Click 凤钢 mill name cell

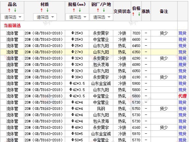click(x=101, y=109)
